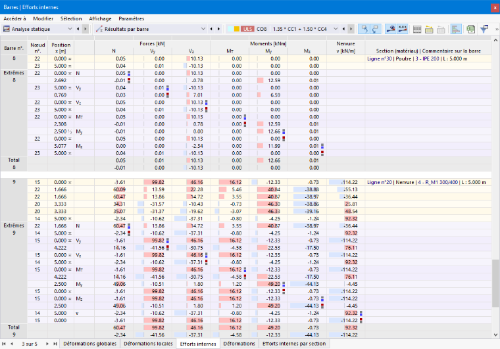Image resolution: width=500 pixels, height=349 pixels.
Task: Expand the Résultats par barre dropdown
Action: [x=203, y=29]
